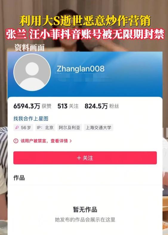
Task: Tap the red 关注 follow button
Action: click(x=85, y=158)
